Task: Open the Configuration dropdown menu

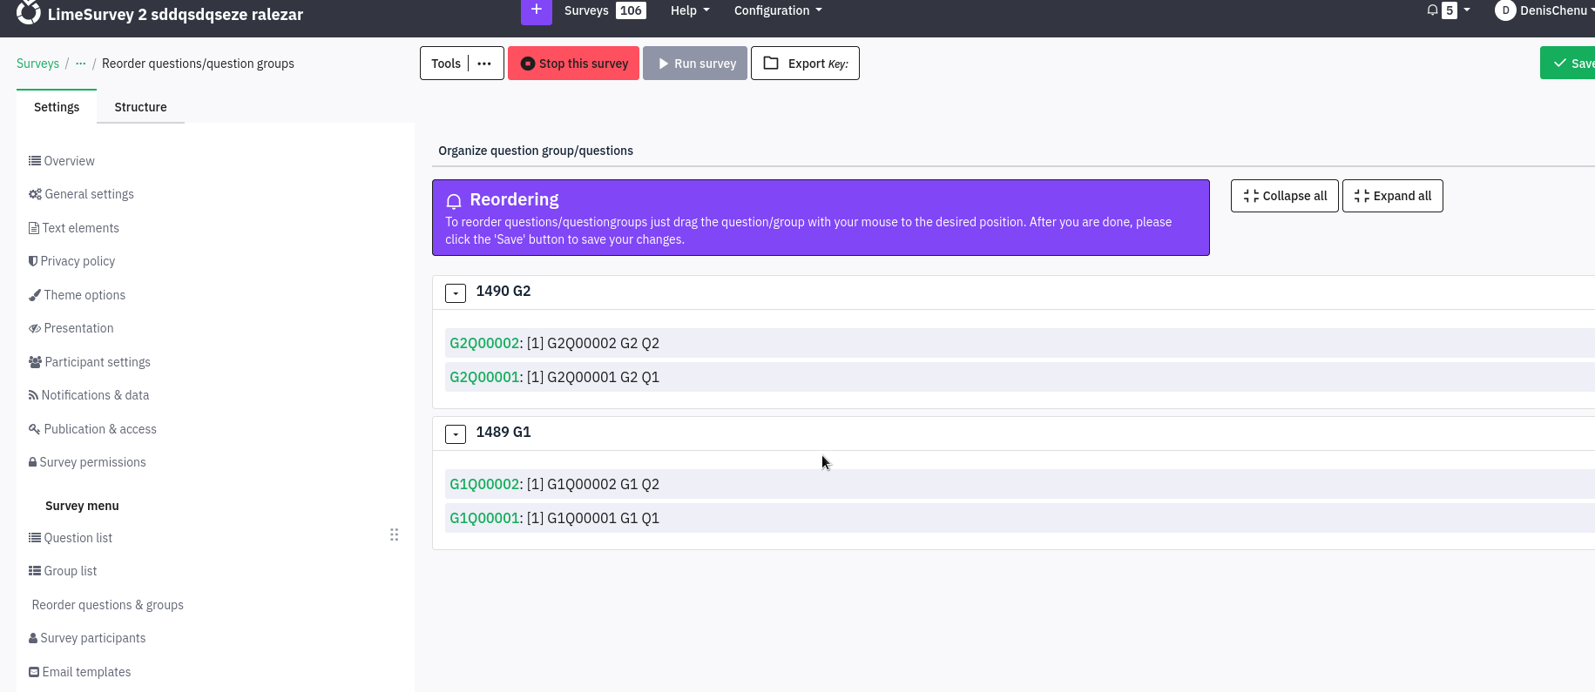Action: [777, 10]
